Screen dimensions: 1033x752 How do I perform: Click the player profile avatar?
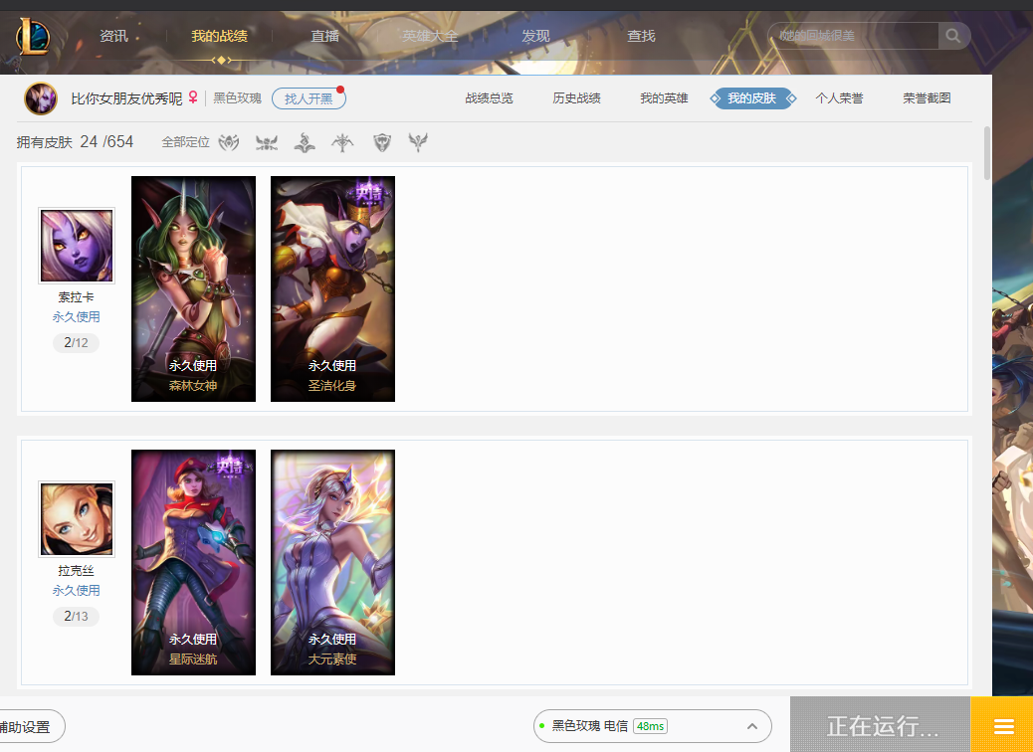coord(41,98)
